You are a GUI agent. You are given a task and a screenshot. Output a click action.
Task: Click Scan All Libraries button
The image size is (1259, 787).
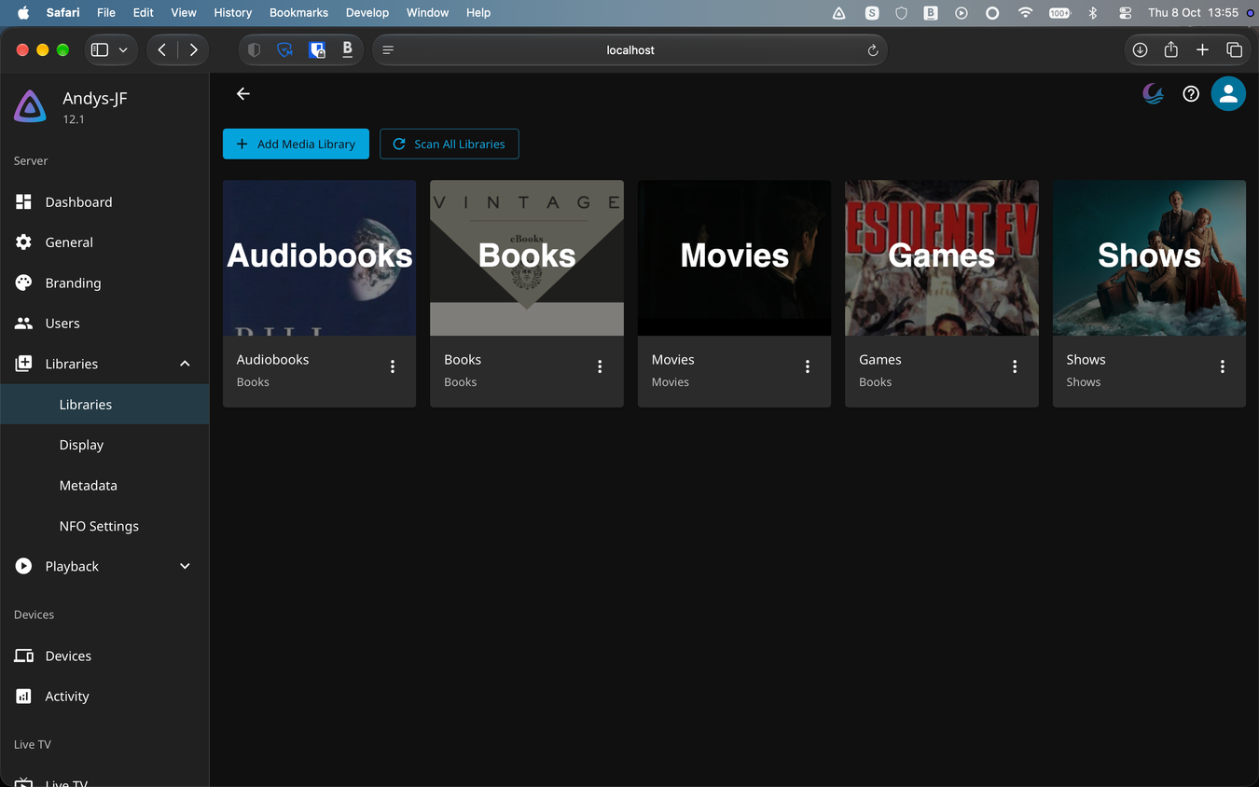click(450, 145)
